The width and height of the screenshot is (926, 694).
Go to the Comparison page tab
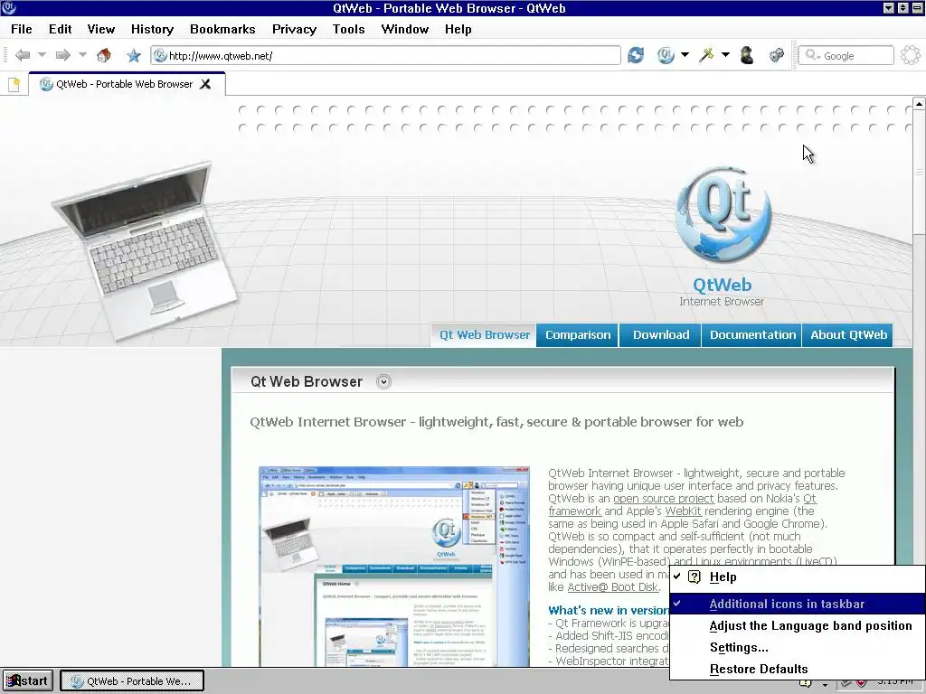click(x=578, y=334)
